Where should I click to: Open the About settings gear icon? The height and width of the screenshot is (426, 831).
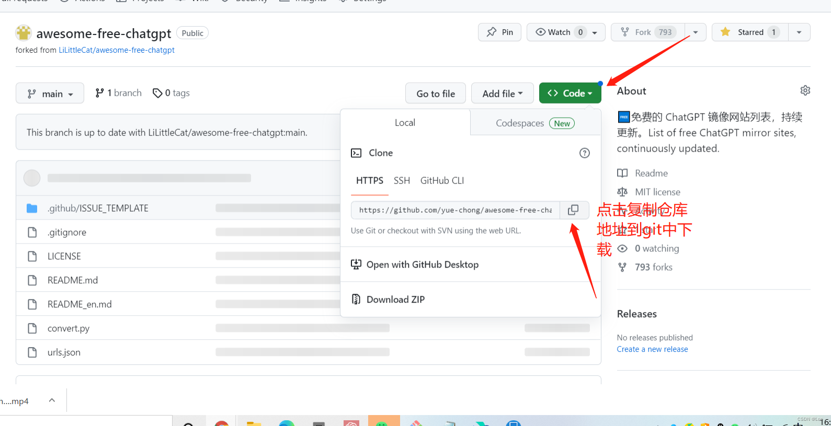(805, 90)
